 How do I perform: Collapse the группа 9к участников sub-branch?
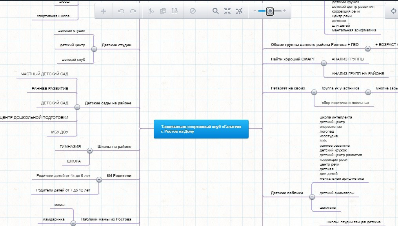pyautogui.click(x=368, y=92)
